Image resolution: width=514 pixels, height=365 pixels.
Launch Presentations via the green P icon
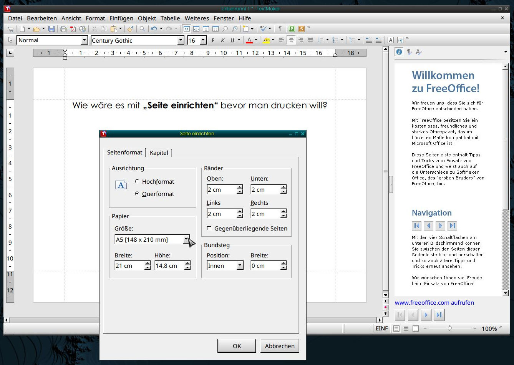292,29
